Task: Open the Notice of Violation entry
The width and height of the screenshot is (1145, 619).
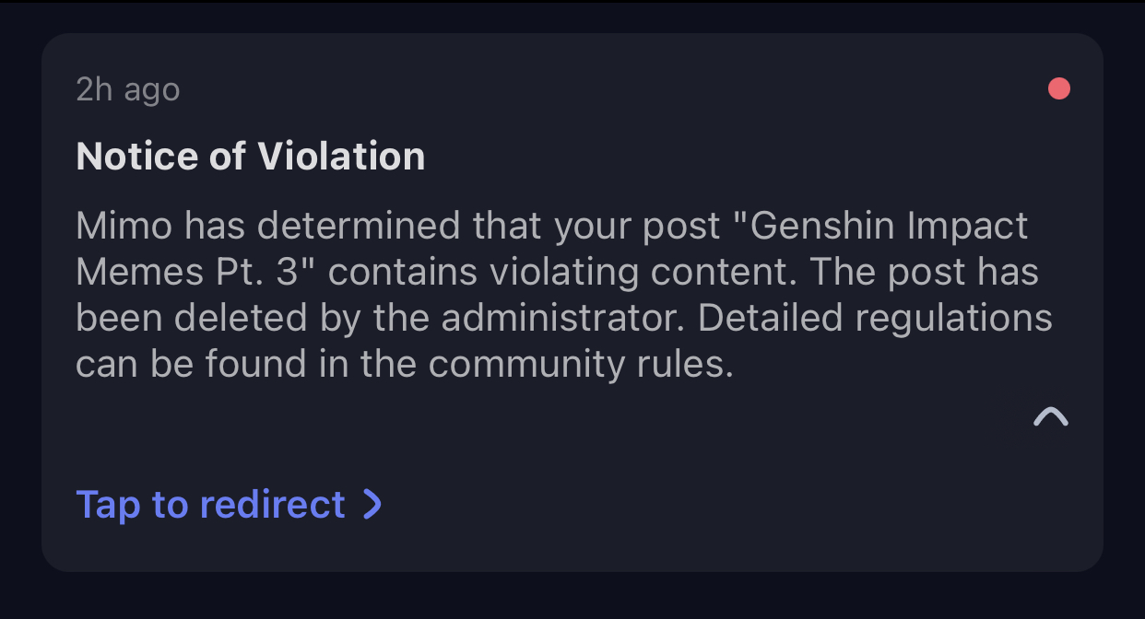Action: point(251,156)
